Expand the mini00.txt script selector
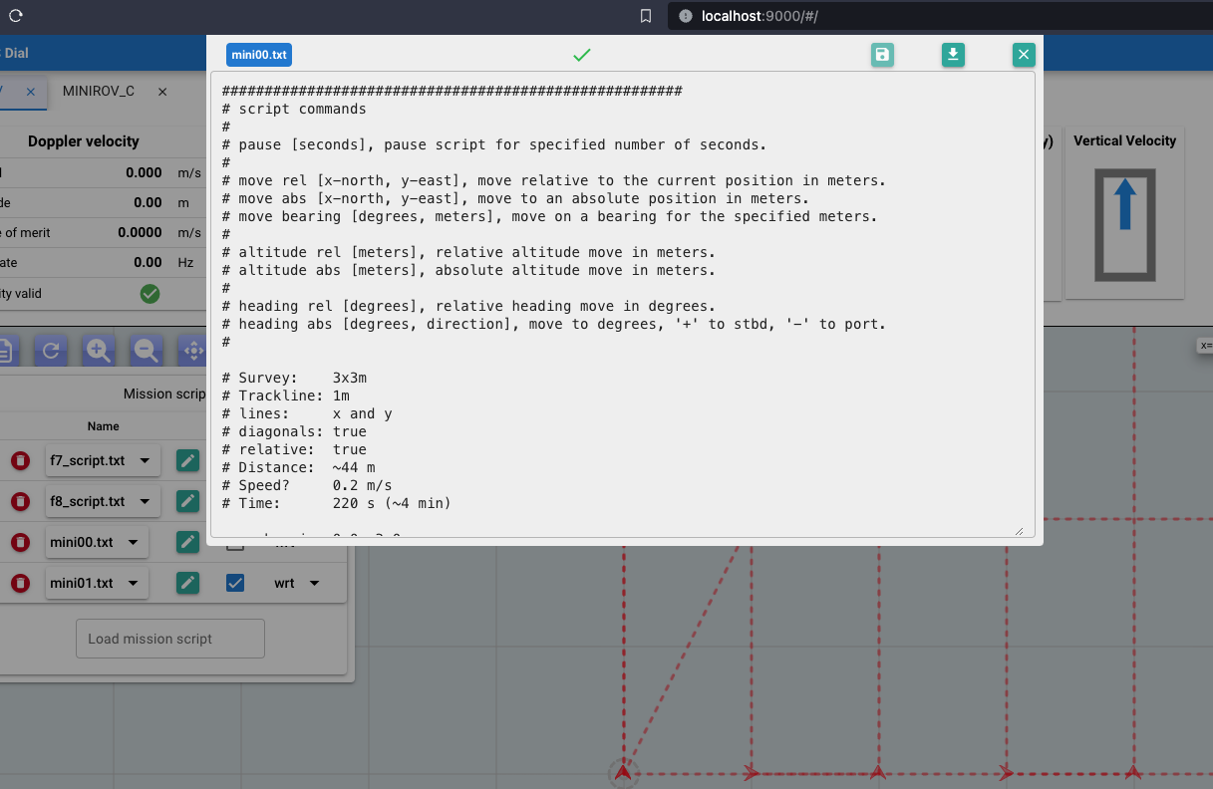Screen dimensions: 1213x789 point(97,543)
